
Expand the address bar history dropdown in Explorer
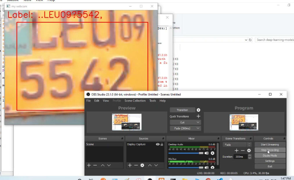pos(246,40)
